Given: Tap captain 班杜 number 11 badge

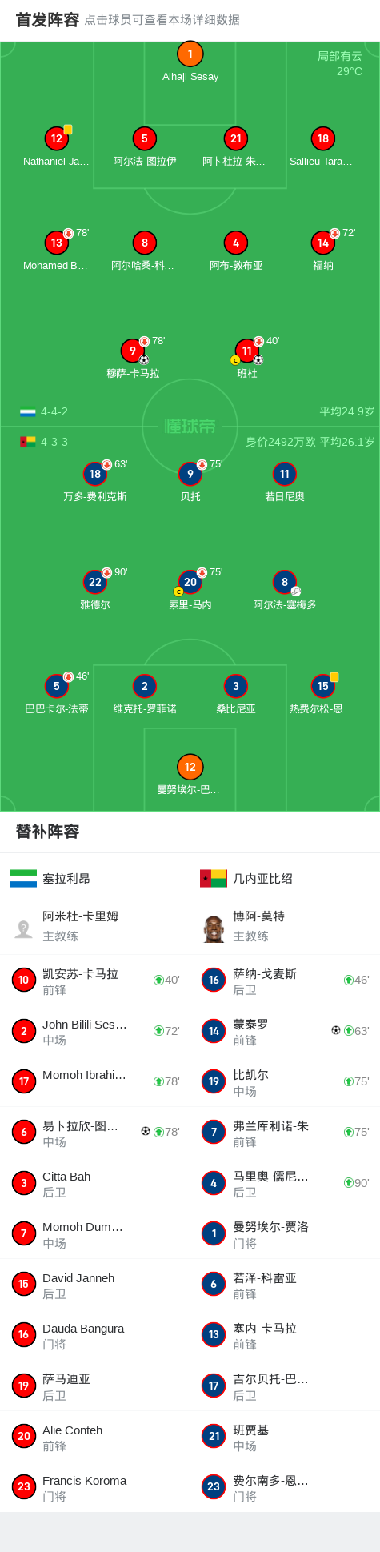Looking at the screenshot, I should (246, 351).
